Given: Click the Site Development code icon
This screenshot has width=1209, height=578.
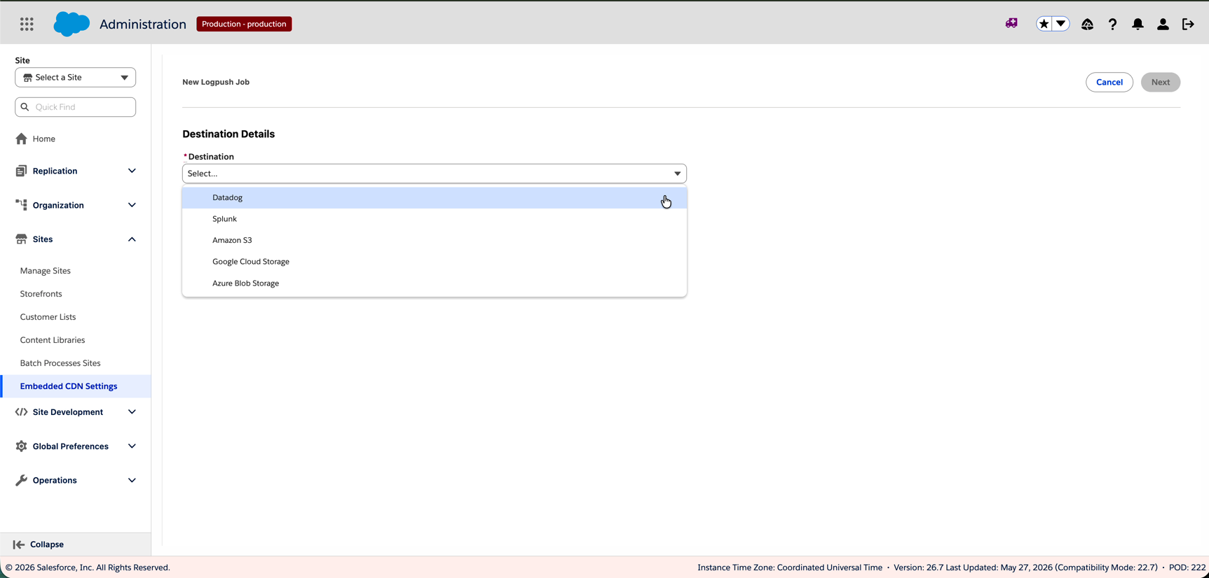Looking at the screenshot, I should (22, 412).
